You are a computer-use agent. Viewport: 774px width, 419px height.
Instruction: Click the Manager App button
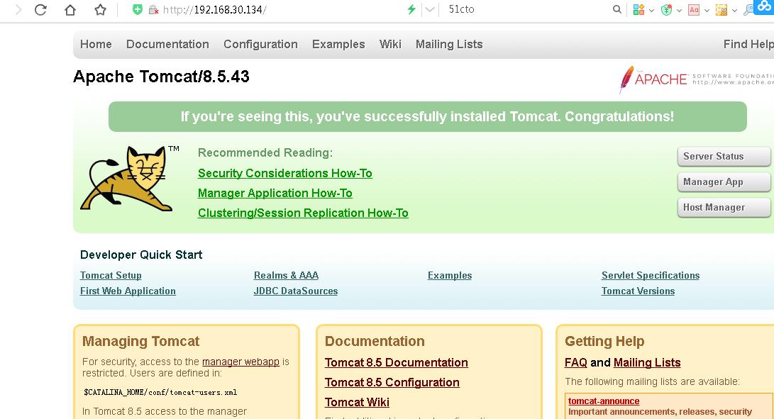[x=724, y=182]
